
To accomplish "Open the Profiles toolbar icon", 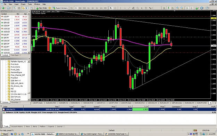I will point(9,8).
